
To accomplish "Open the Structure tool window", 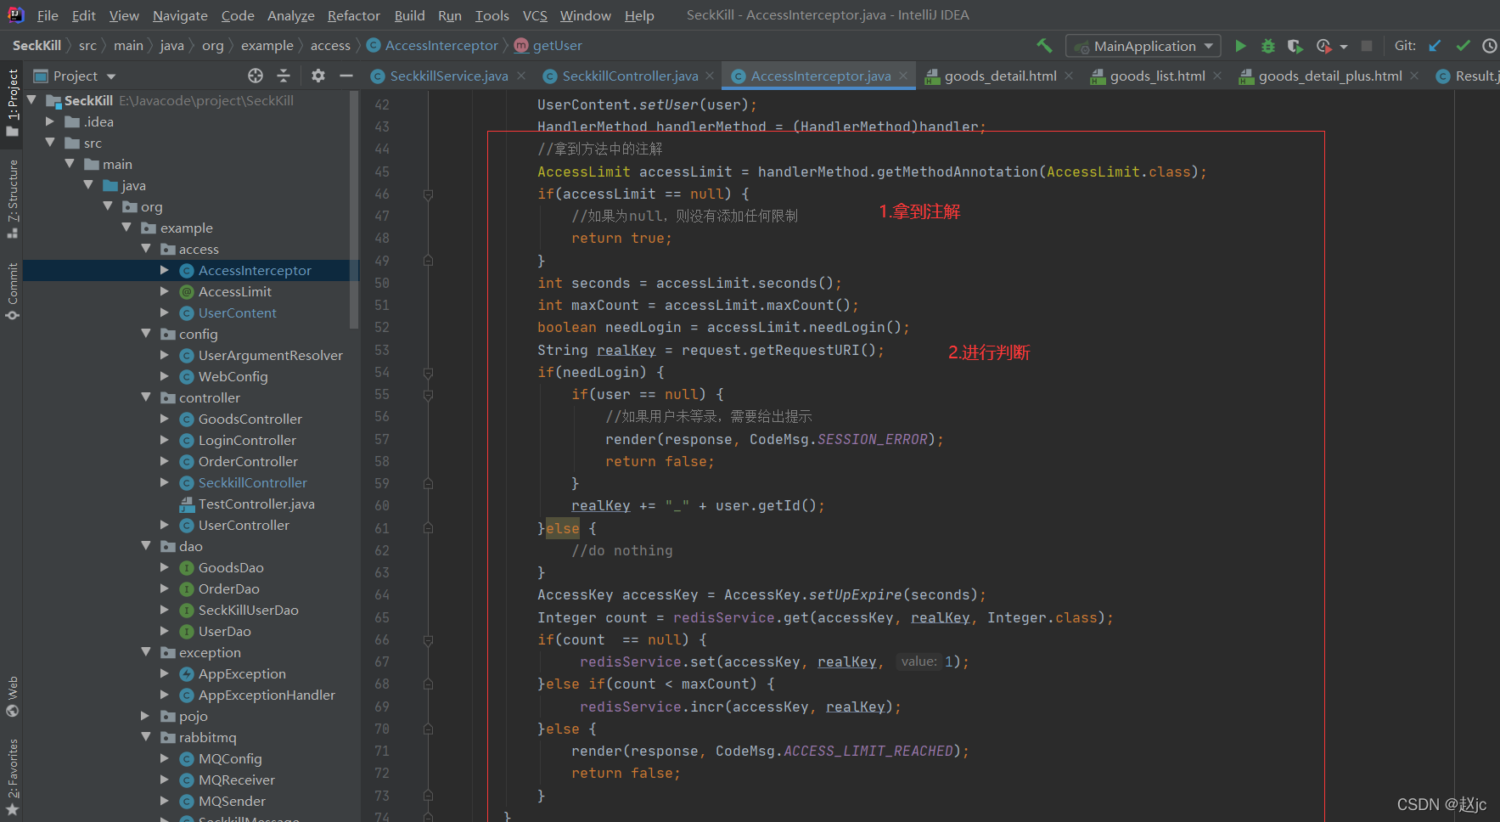I will pyautogui.click(x=12, y=198).
